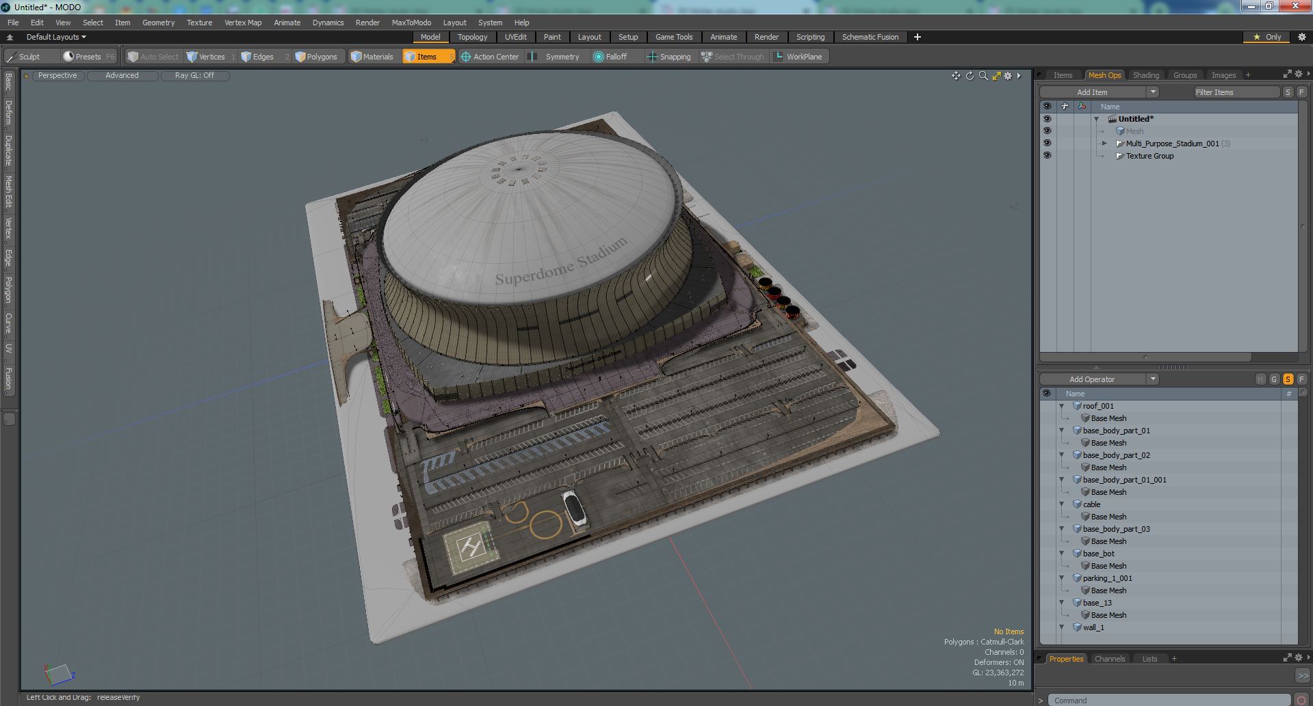This screenshot has height=706, width=1313.
Task: Select the base_body_part_03 operator row
Action: (1170, 529)
